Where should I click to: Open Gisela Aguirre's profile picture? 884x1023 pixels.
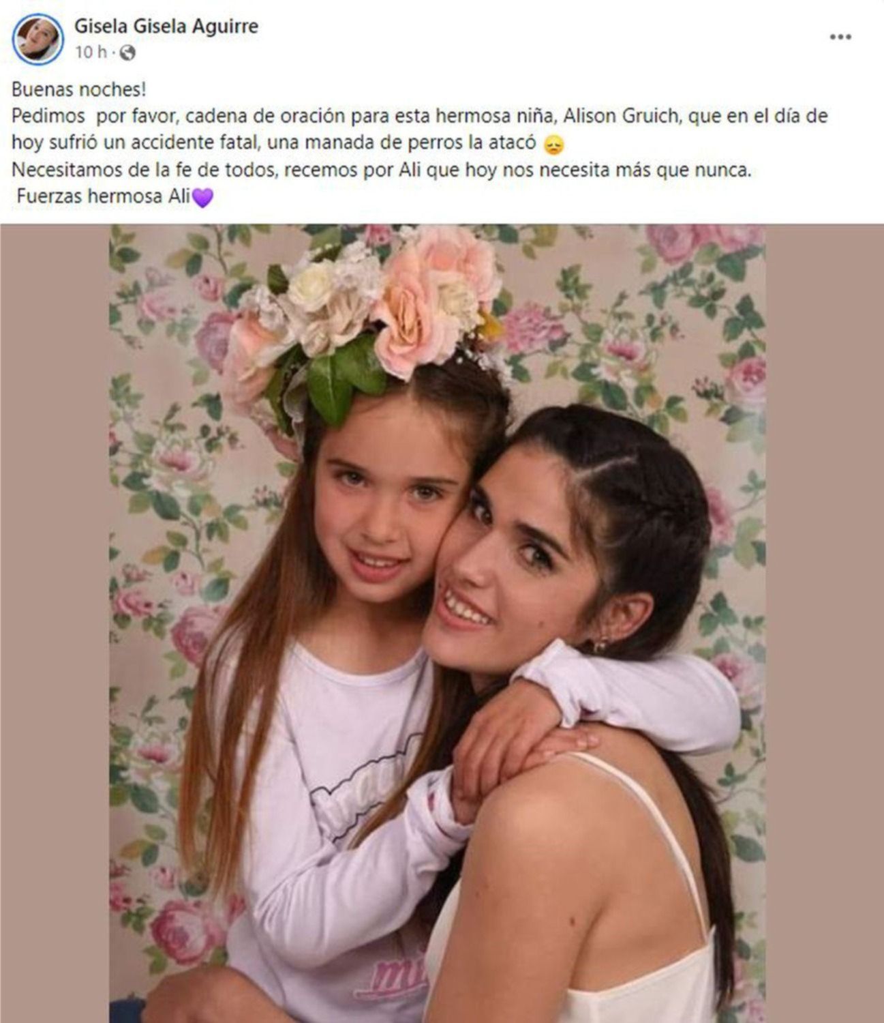[37, 40]
